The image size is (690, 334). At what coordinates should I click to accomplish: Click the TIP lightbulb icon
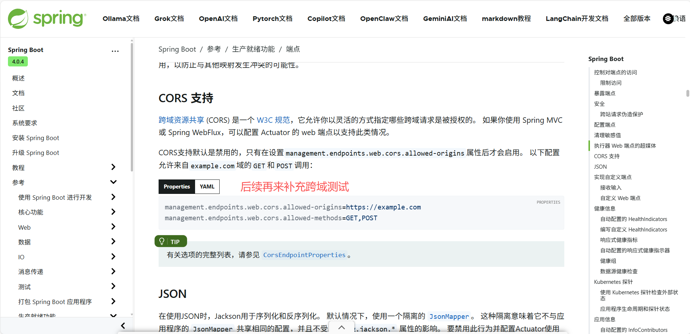[x=162, y=241]
